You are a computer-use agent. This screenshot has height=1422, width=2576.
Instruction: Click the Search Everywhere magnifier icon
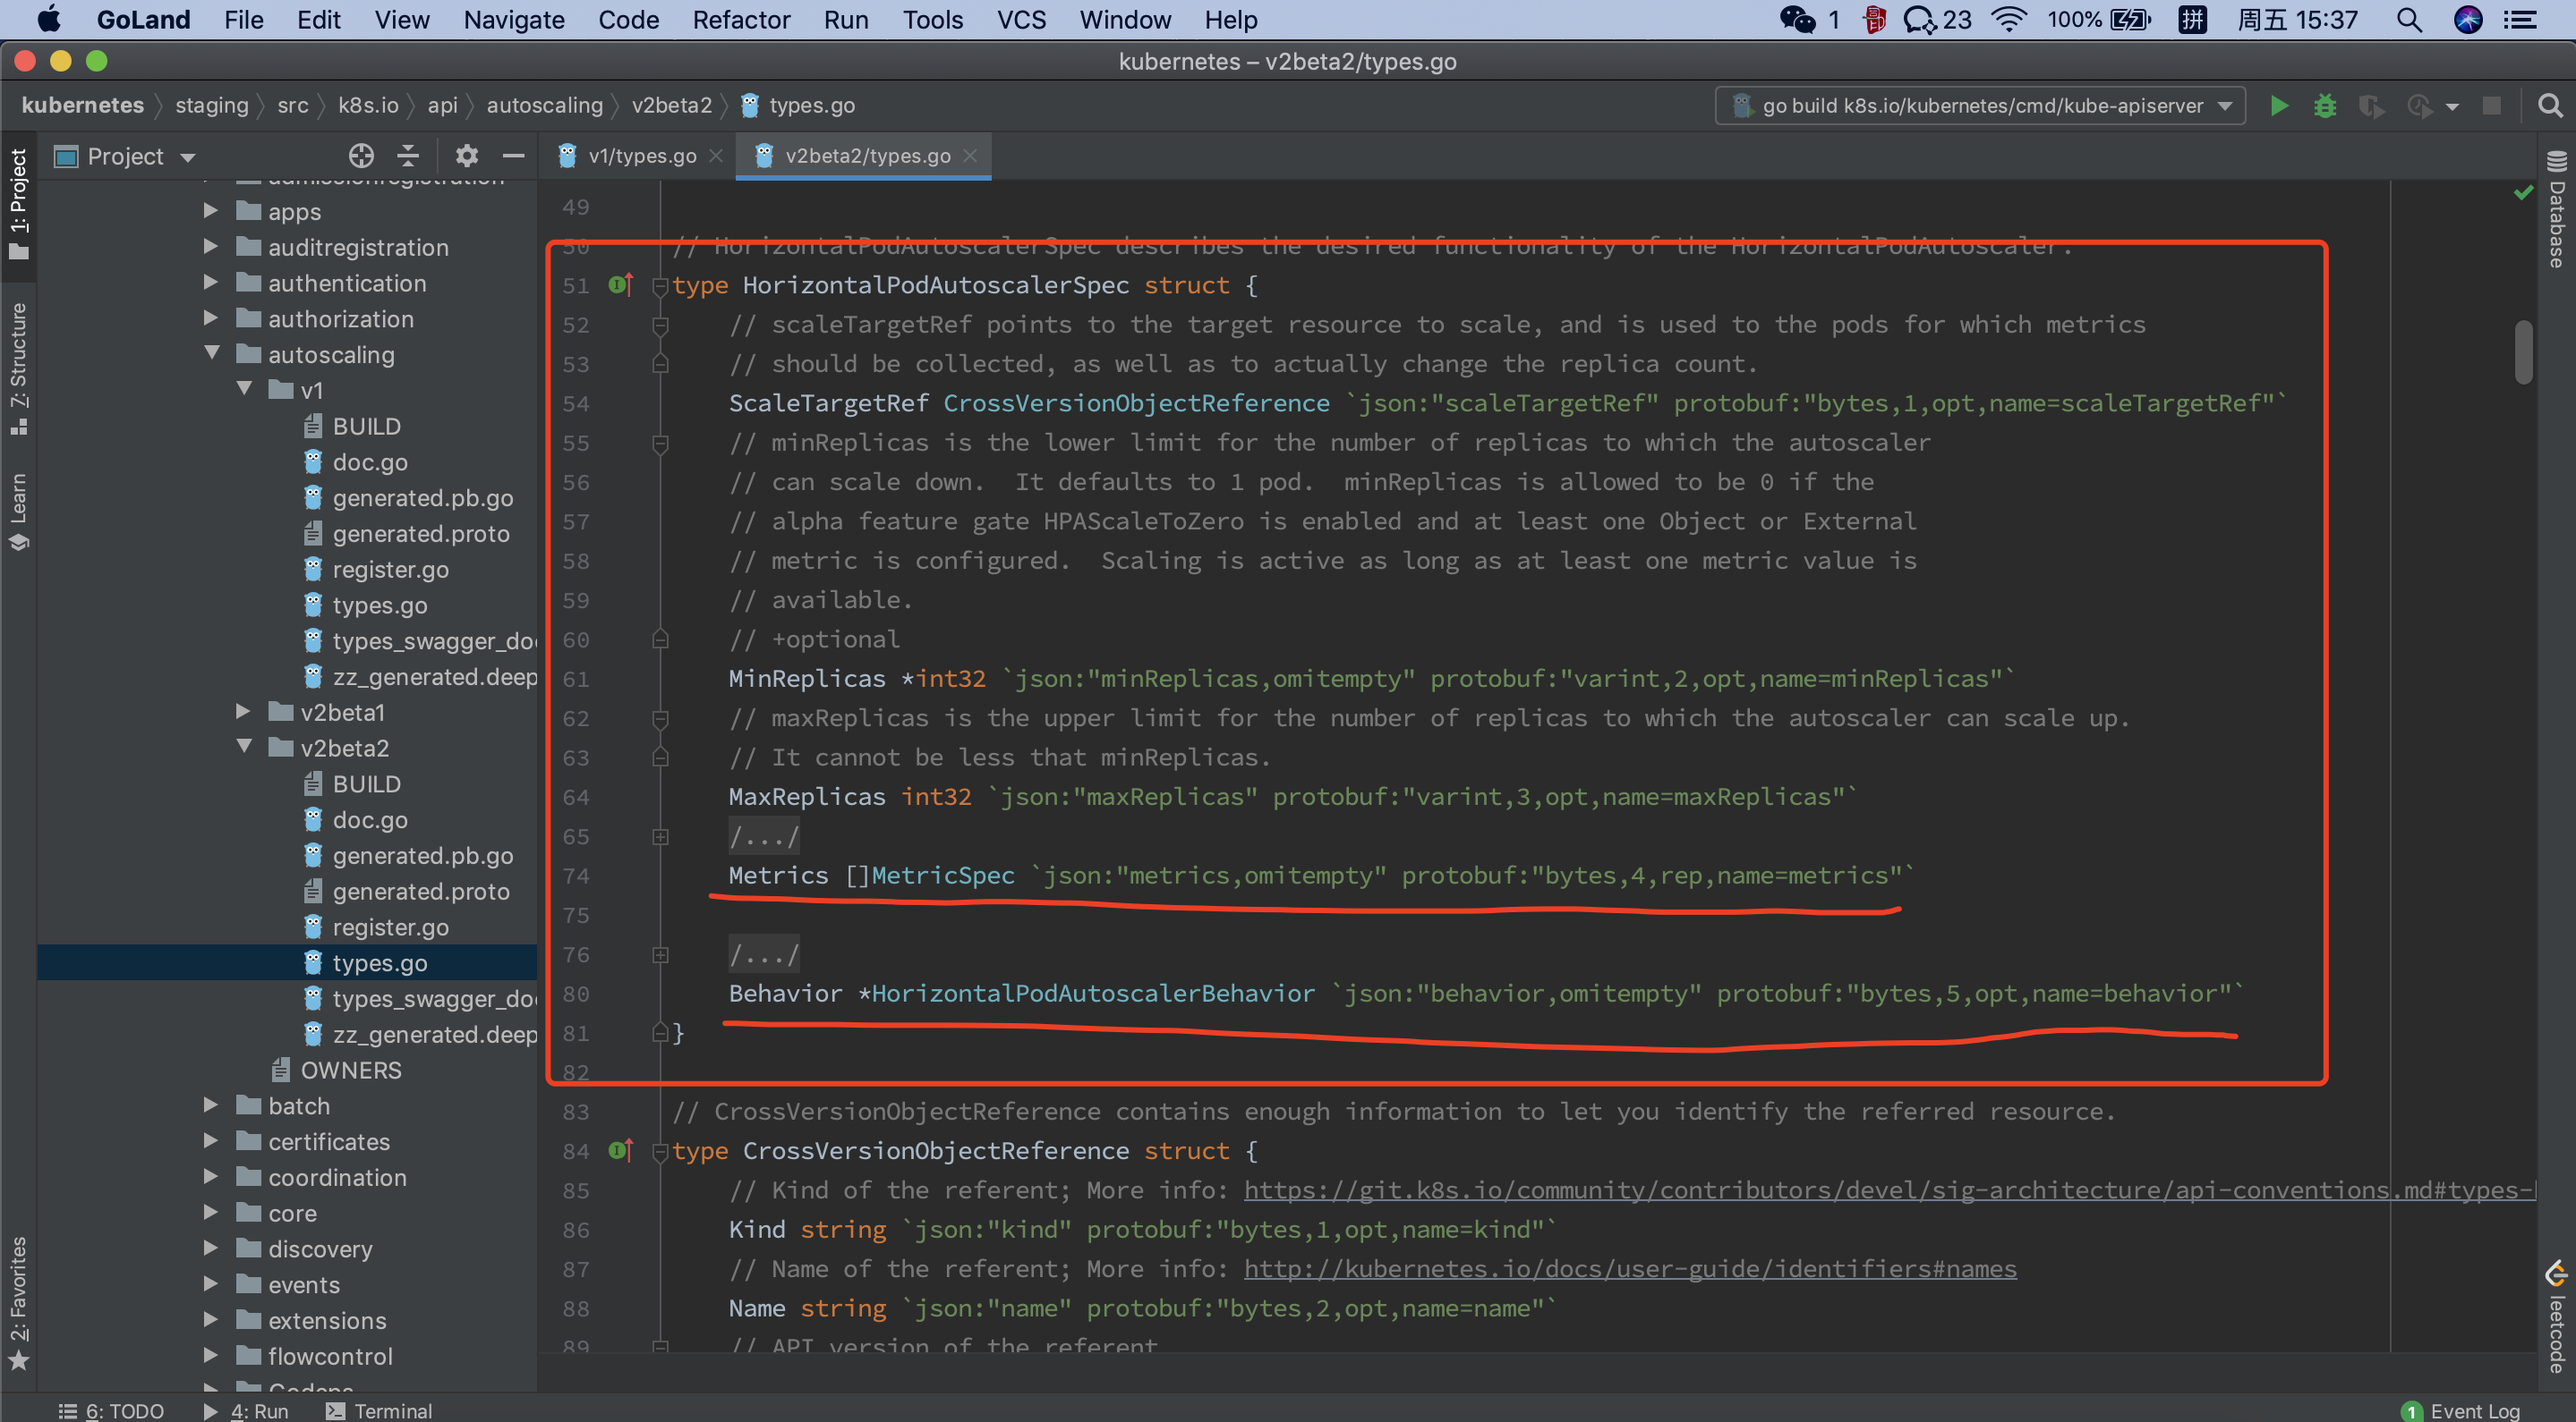coord(2549,106)
